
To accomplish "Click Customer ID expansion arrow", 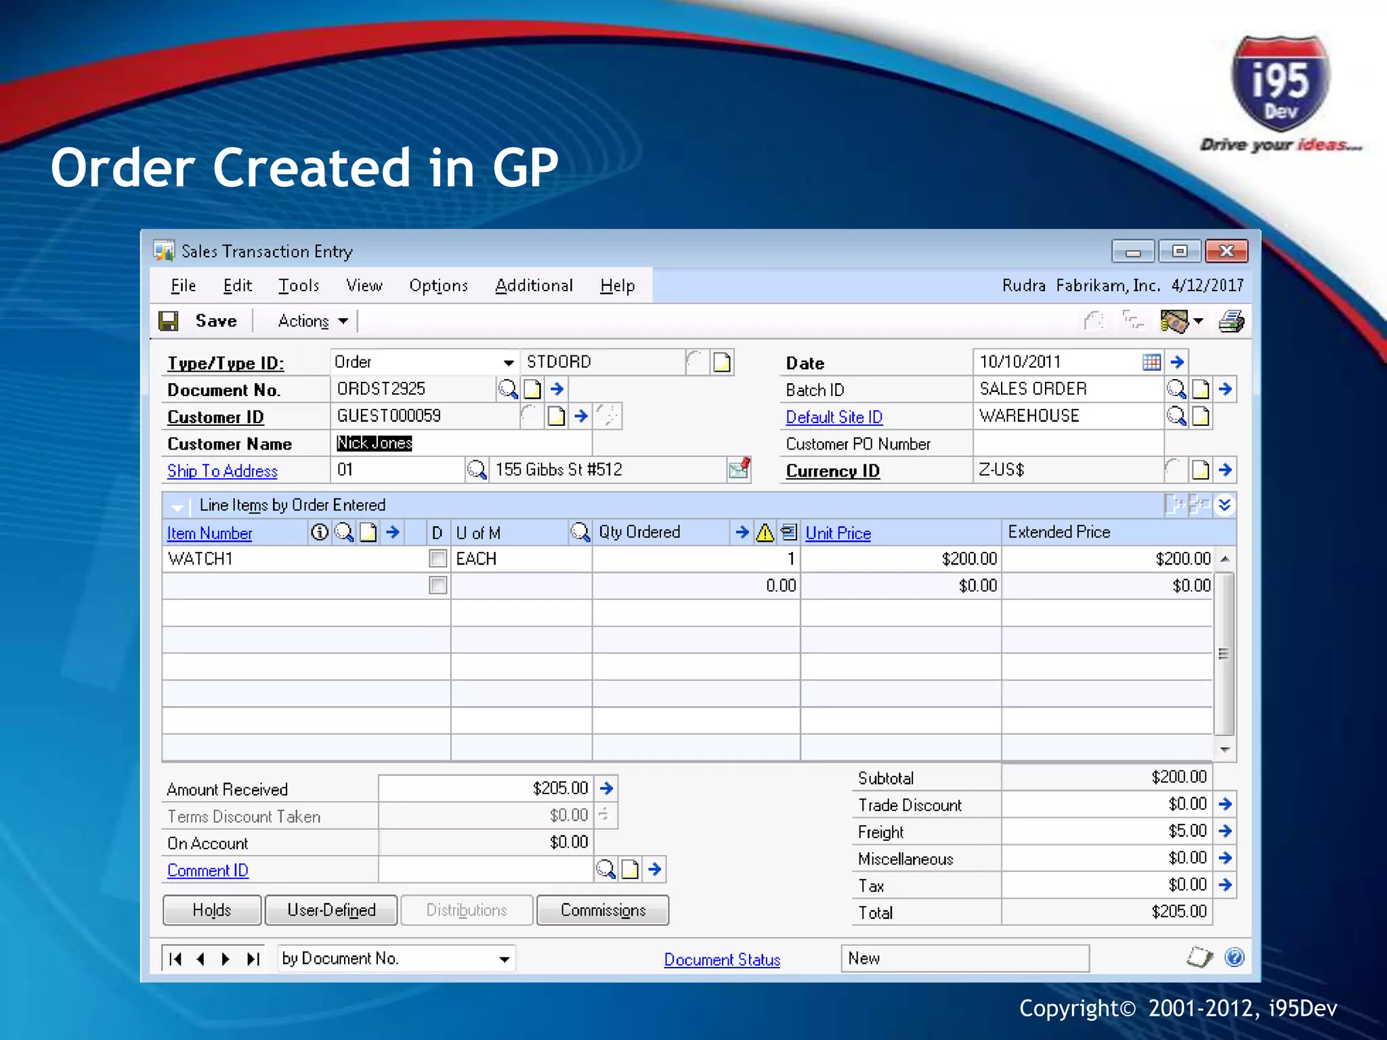I will [580, 416].
